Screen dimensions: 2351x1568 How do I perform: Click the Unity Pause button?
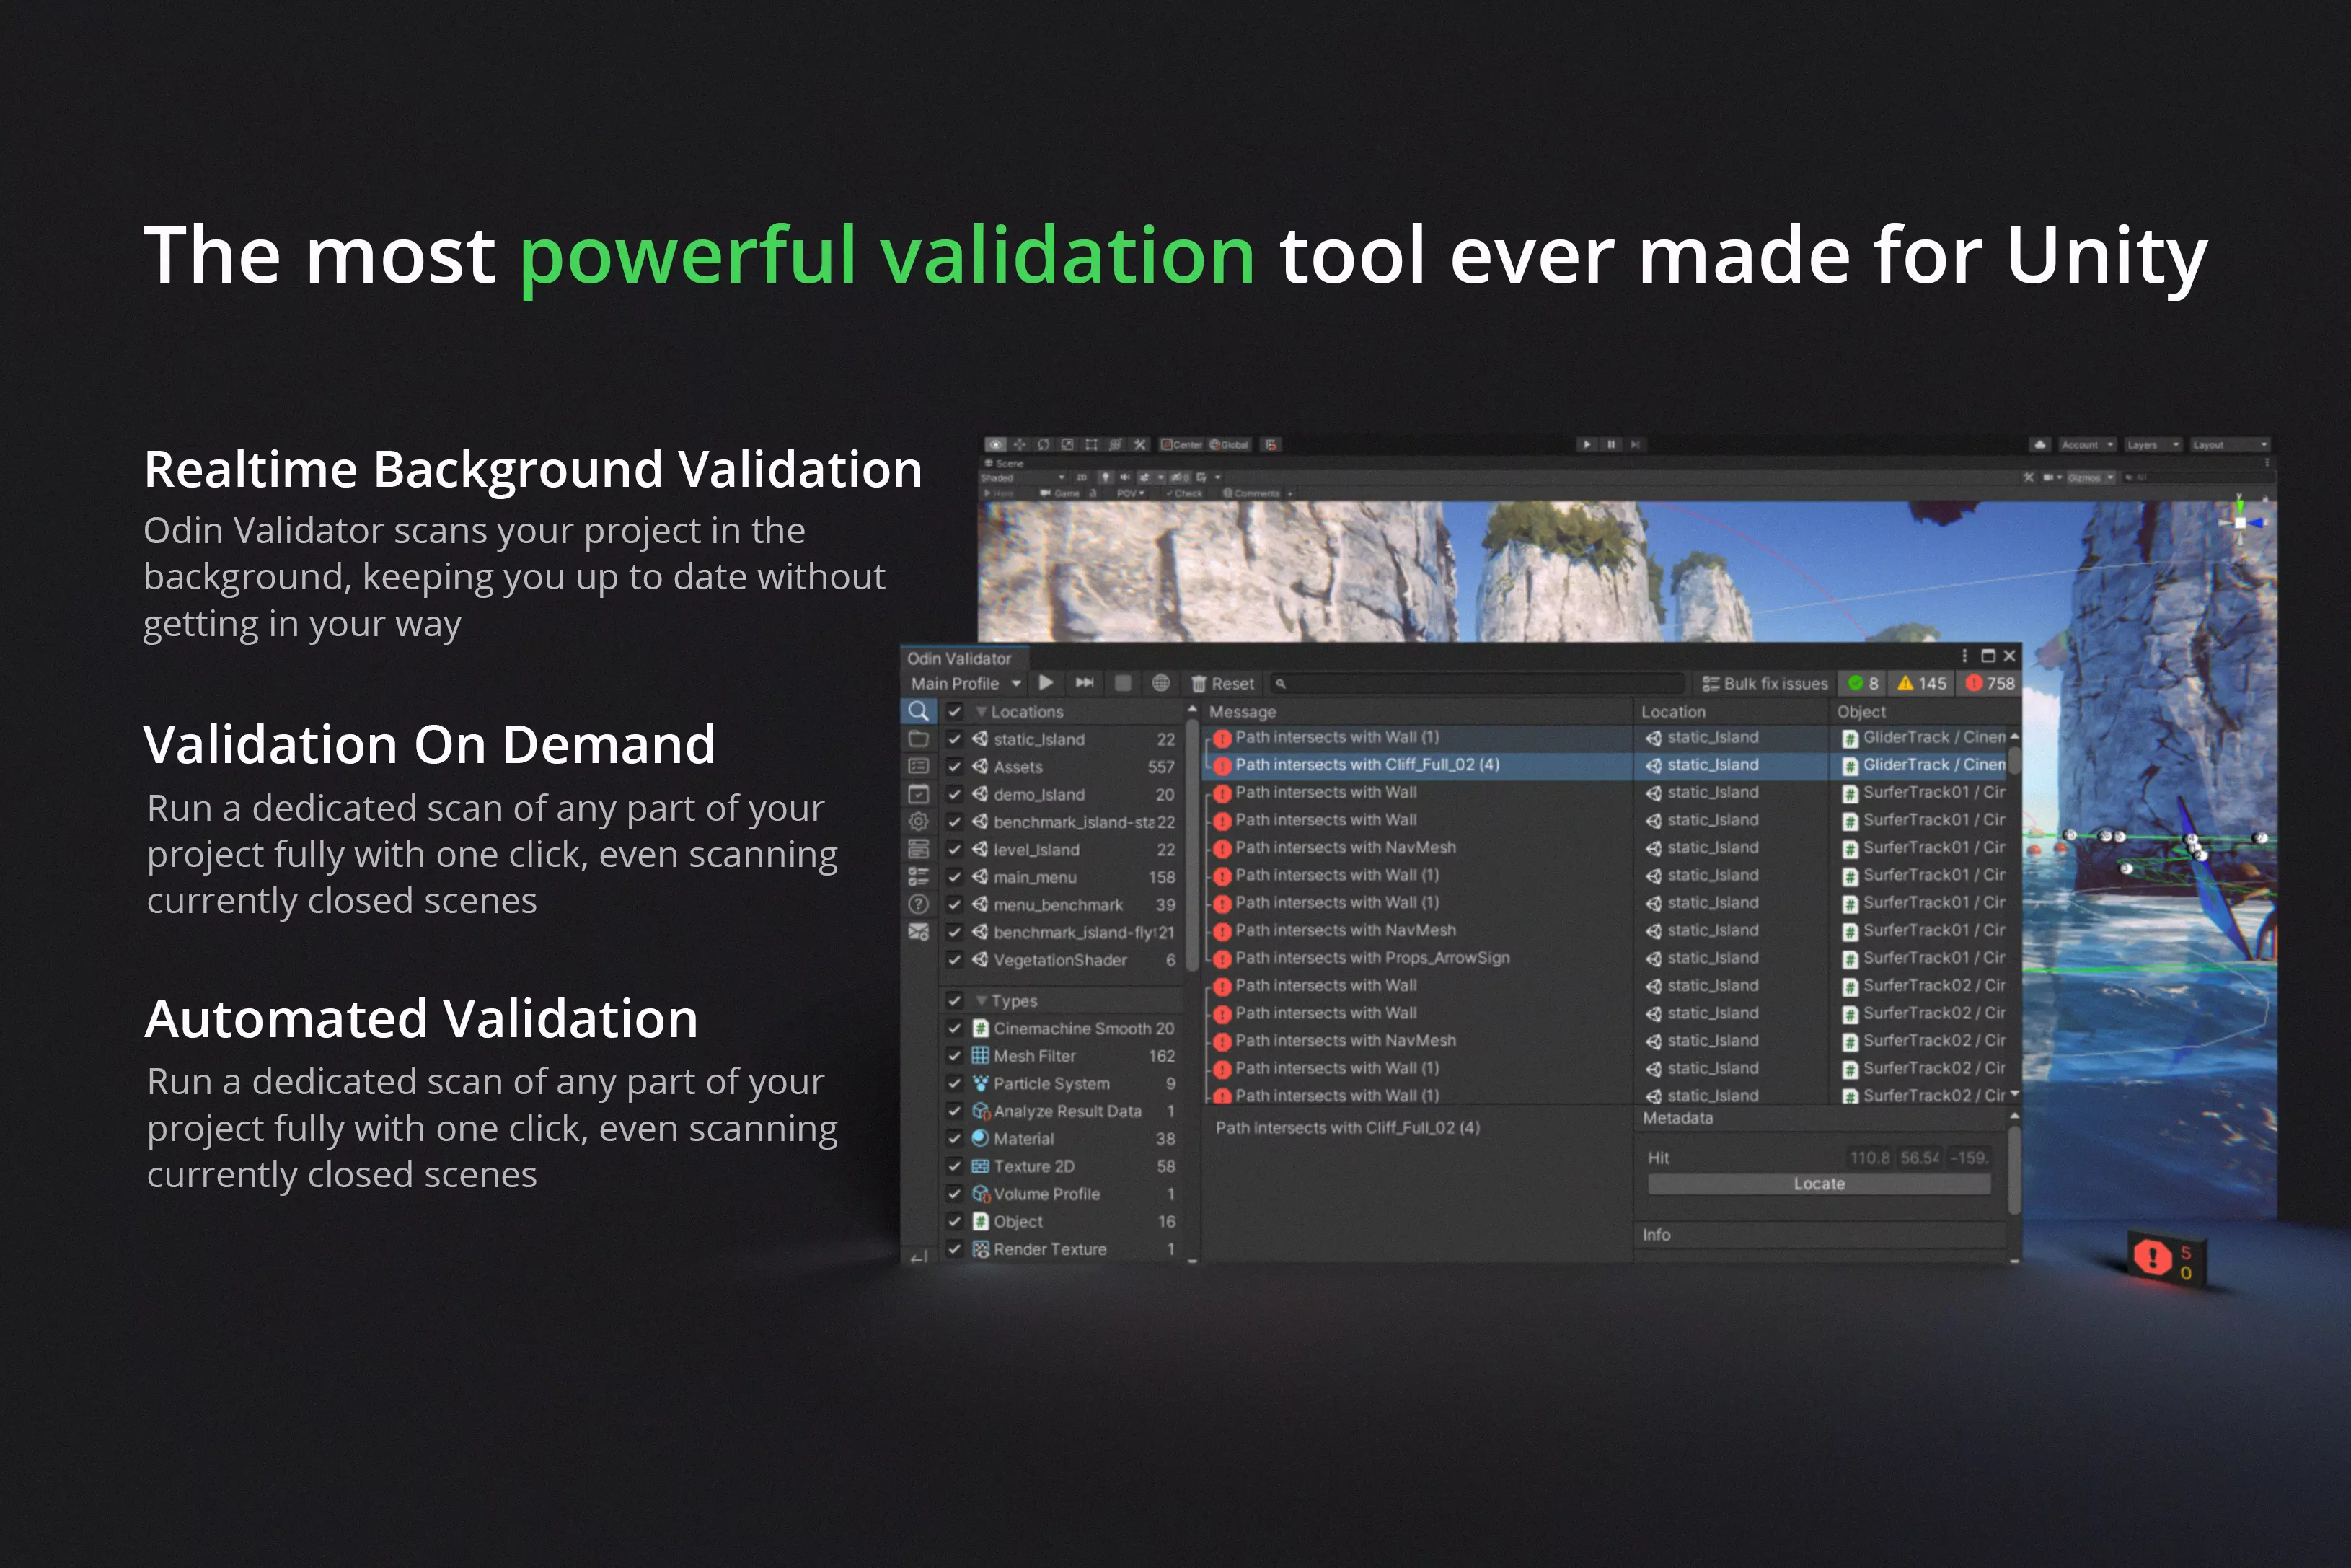point(1610,444)
